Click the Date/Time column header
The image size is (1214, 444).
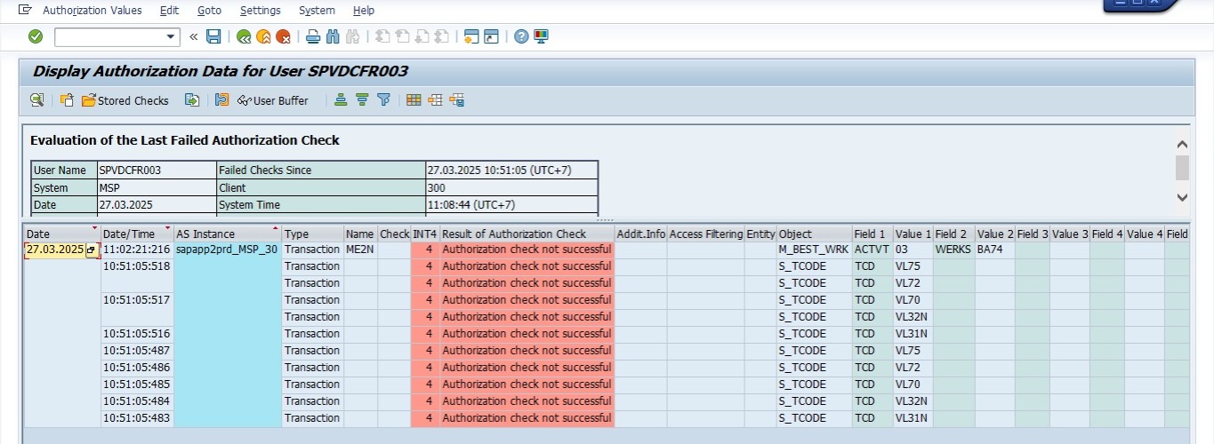[137, 234]
